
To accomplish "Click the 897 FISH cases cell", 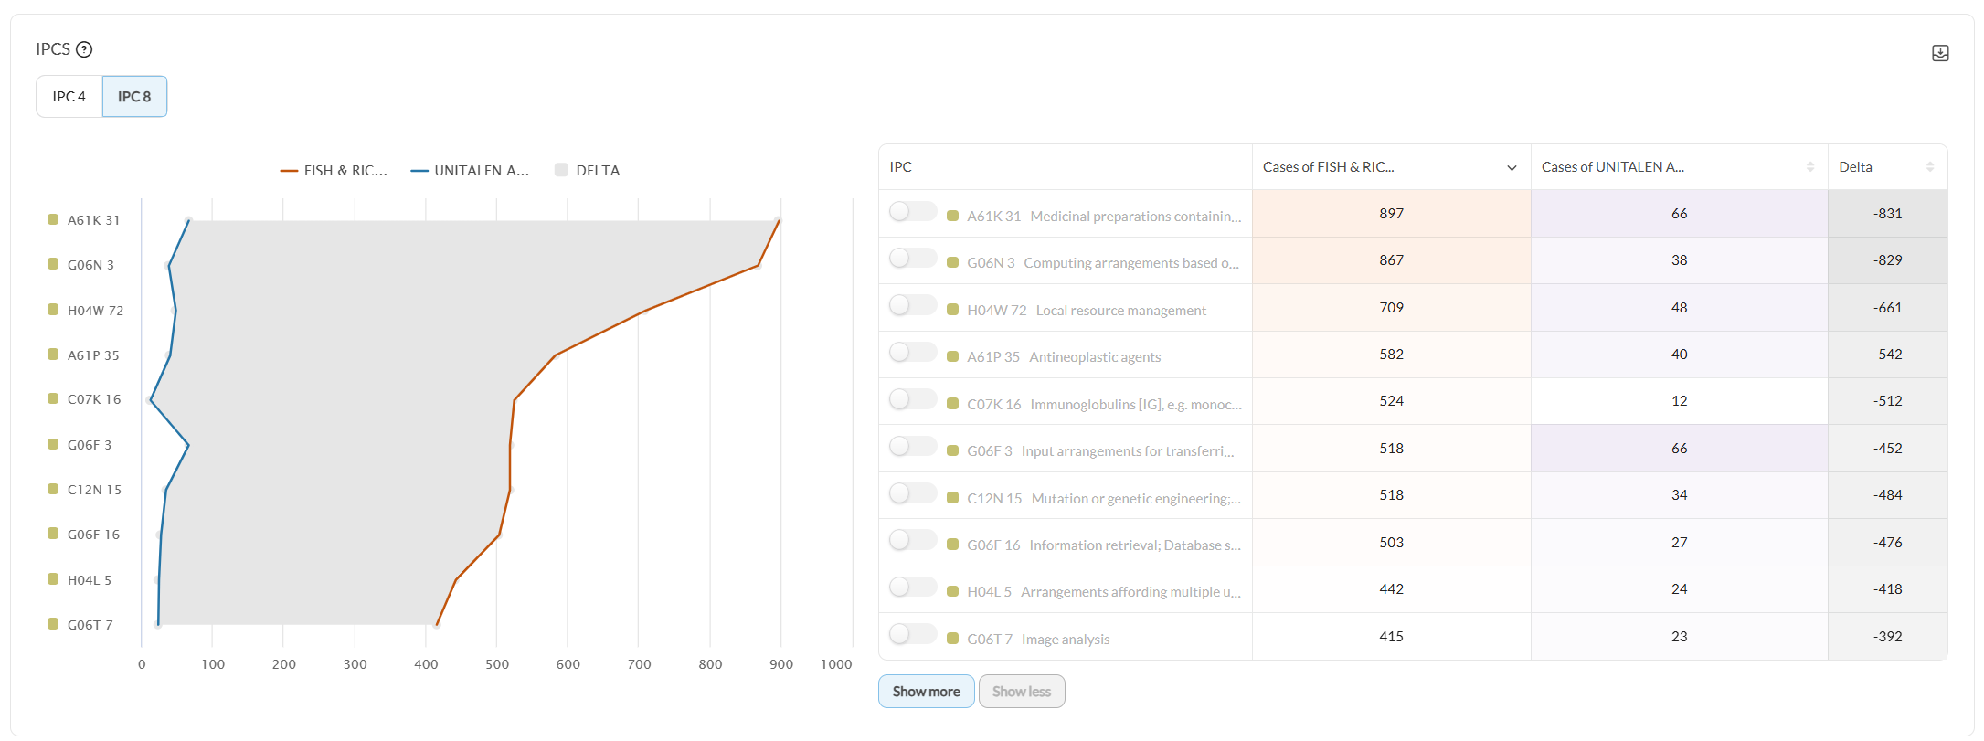I will tap(1392, 214).
